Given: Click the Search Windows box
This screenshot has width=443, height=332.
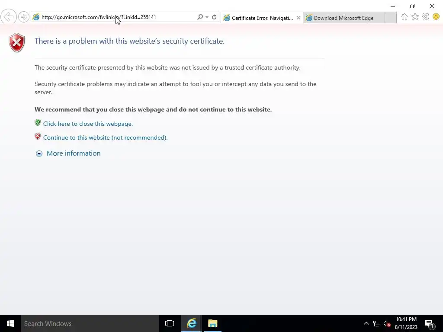Looking at the screenshot, I should 90,323.
